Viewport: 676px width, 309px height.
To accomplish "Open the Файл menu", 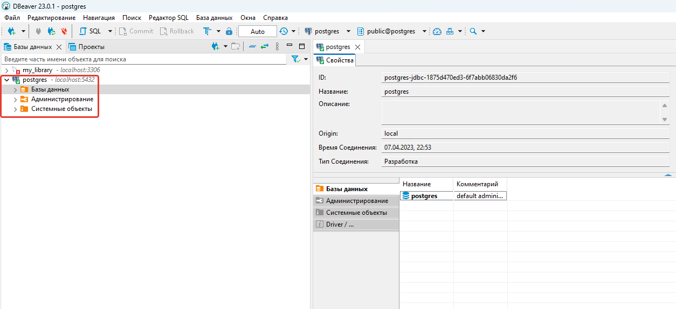I will (12, 18).
